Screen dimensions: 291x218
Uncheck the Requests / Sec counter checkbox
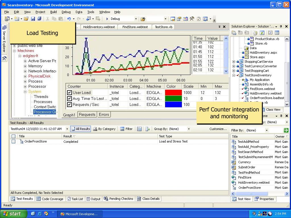pyautogui.click(x=69, y=104)
